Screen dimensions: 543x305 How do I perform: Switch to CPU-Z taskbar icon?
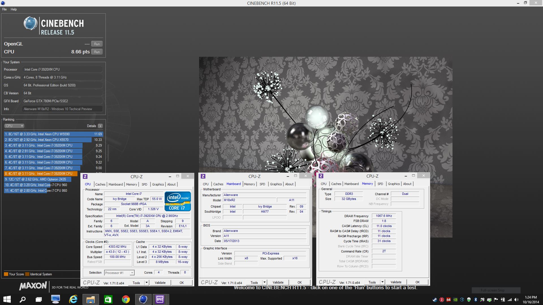[160, 299]
